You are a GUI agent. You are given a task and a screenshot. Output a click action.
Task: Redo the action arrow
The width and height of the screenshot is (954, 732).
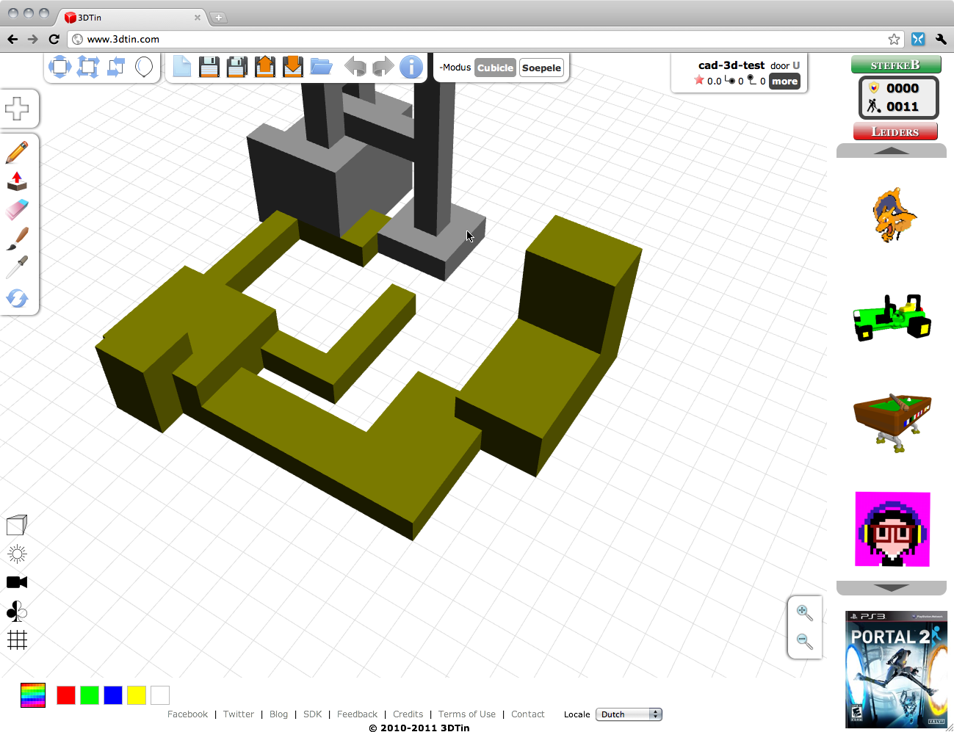coord(383,67)
